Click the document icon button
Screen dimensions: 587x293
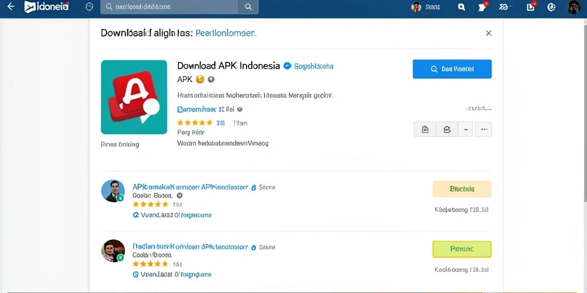(x=425, y=129)
